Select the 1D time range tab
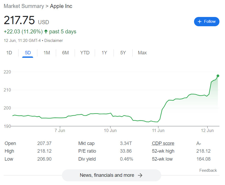The height and width of the screenshot is (185, 225). point(9,53)
